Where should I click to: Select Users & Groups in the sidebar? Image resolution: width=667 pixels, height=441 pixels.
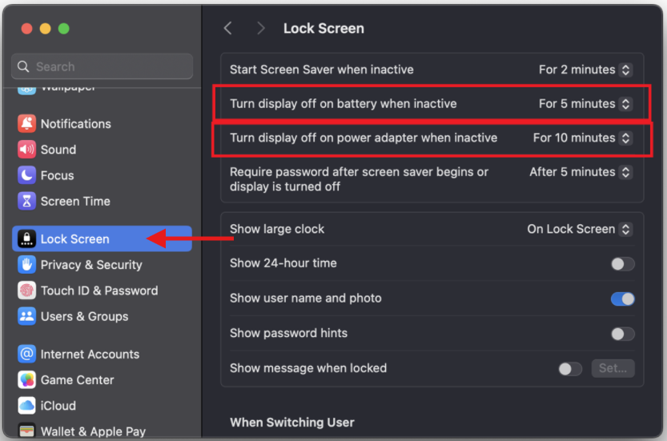(84, 316)
